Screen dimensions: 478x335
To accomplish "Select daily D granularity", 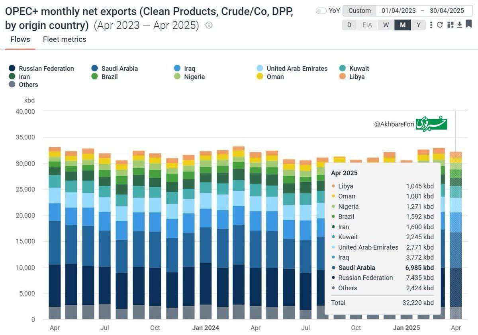I will [x=349, y=25].
